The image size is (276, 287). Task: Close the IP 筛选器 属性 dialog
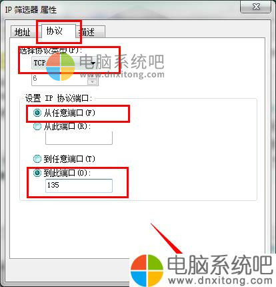[256, 7]
